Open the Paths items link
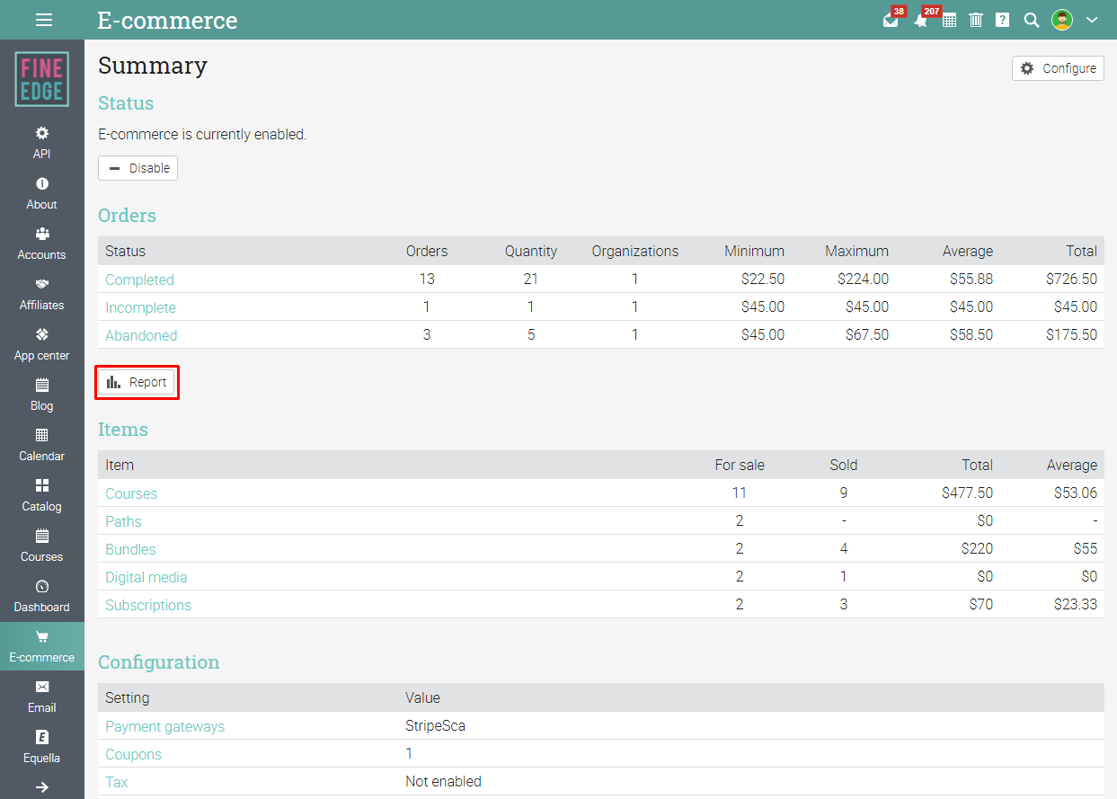The height and width of the screenshot is (799, 1117). (123, 521)
